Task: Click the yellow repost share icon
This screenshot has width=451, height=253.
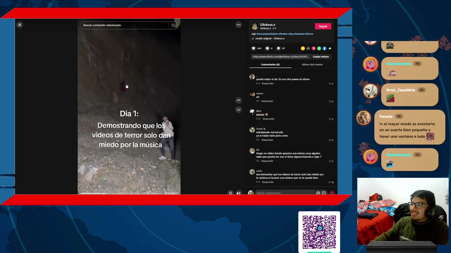Action: (303, 48)
